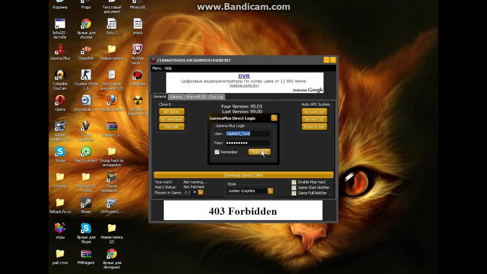Open the Droop hack by armagedon folder

pos(112,156)
